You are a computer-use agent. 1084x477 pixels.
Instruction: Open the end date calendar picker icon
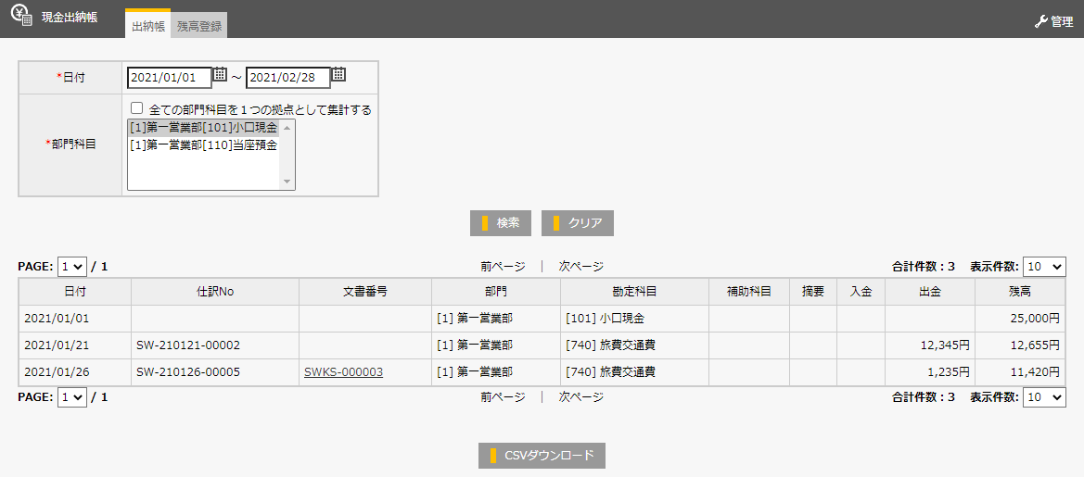click(x=338, y=74)
